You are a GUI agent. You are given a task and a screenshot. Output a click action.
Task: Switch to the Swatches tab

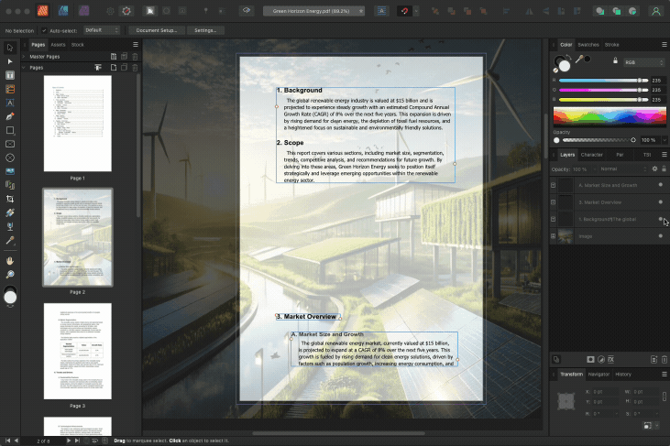pos(588,44)
